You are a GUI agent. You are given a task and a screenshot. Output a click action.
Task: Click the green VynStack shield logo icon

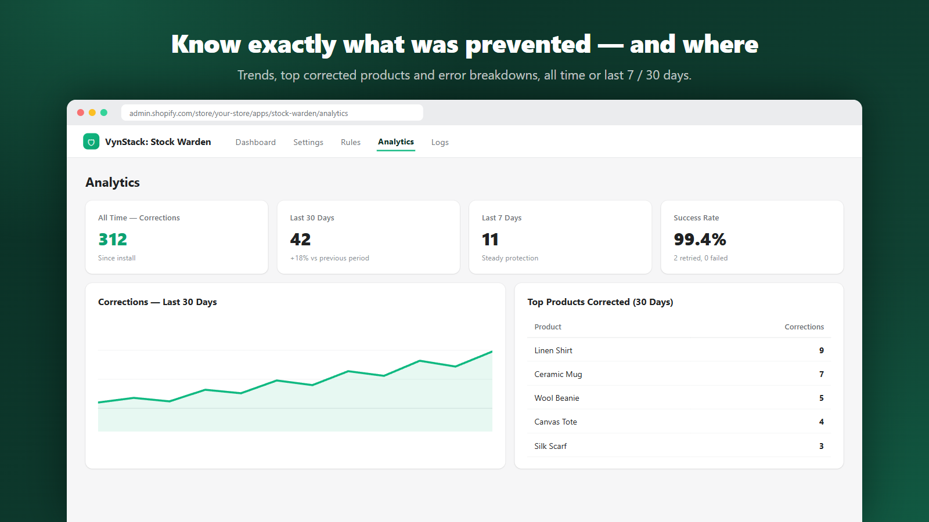91,142
